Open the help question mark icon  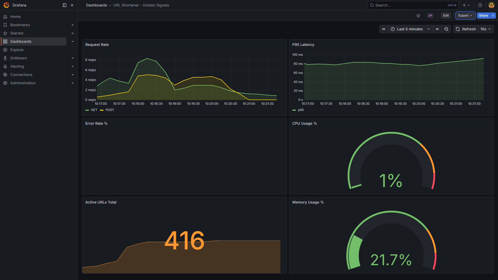[x=480, y=5]
